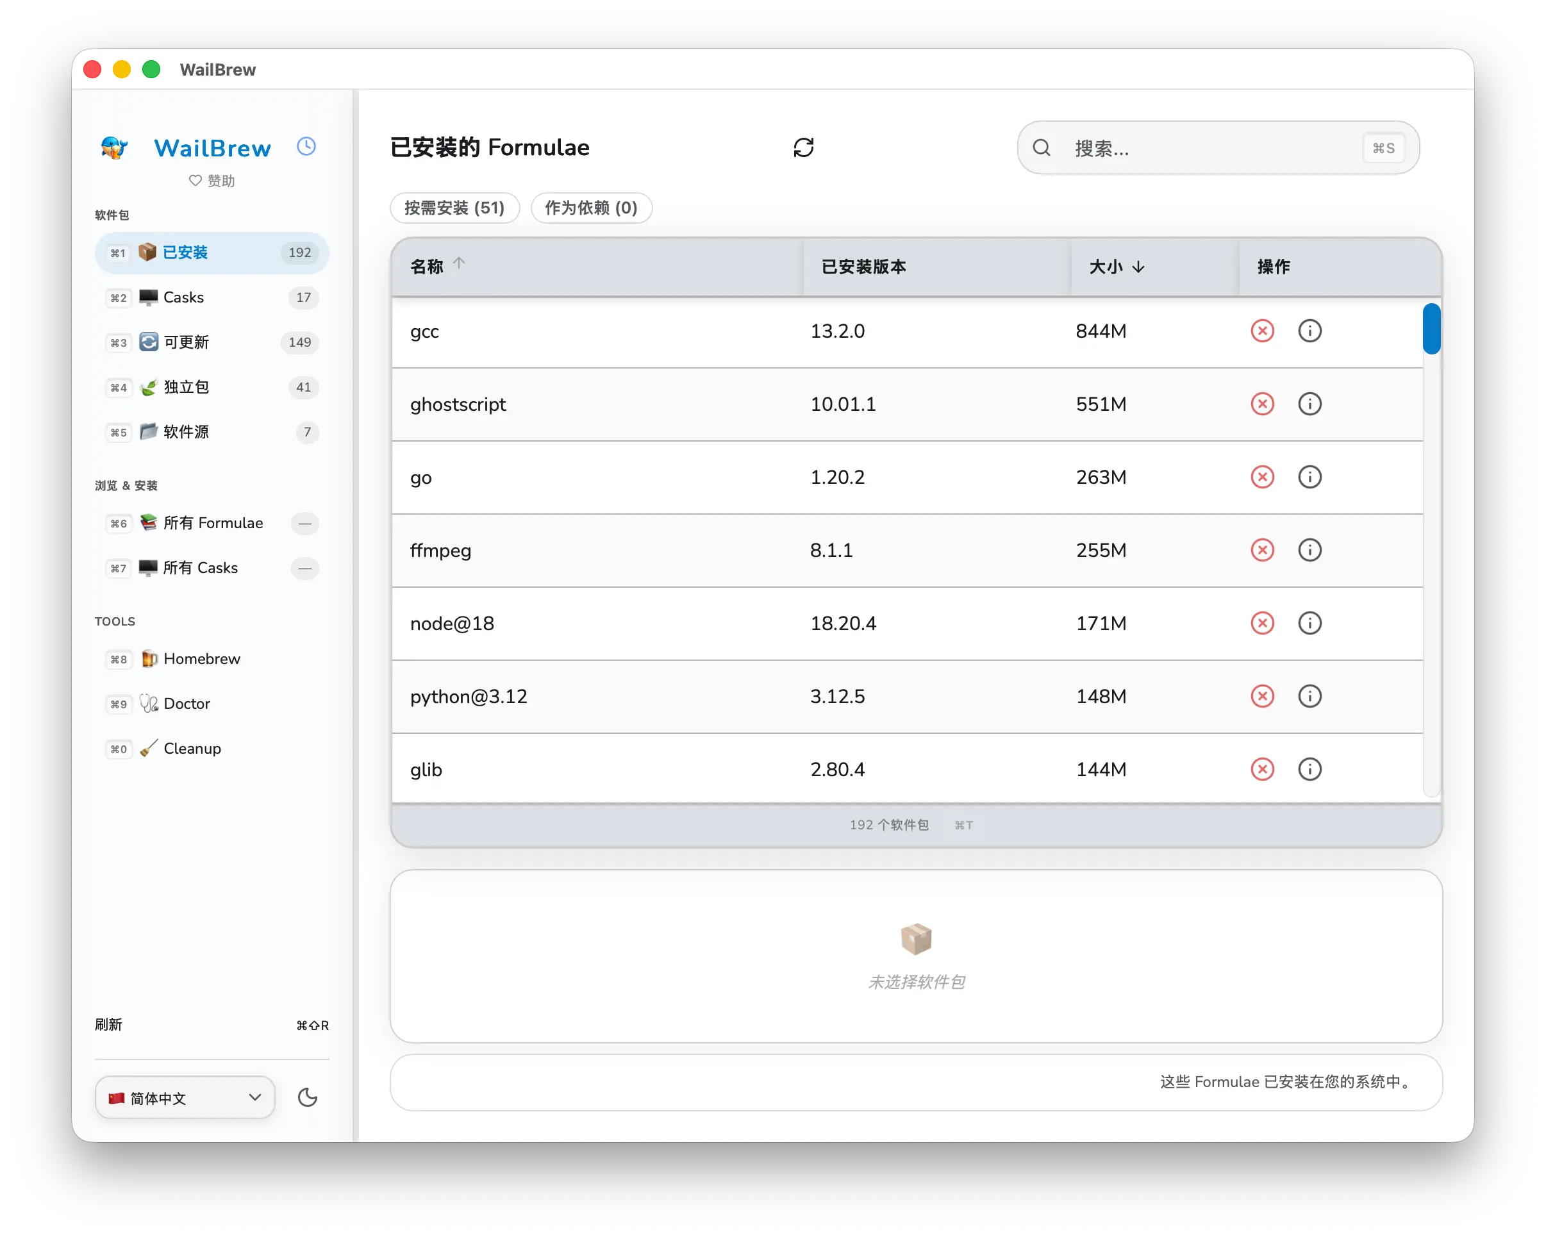Open node@18 info icon

(1309, 624)
